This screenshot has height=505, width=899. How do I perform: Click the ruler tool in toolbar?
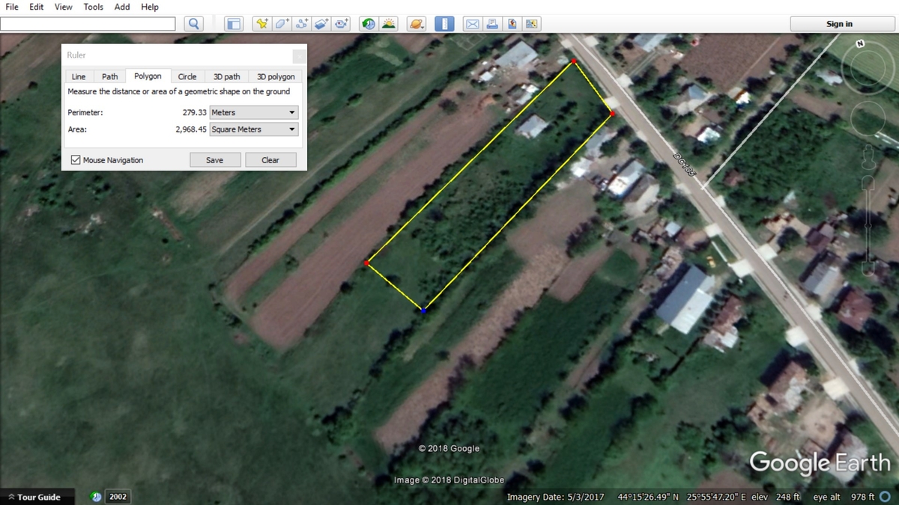(445, 24)
